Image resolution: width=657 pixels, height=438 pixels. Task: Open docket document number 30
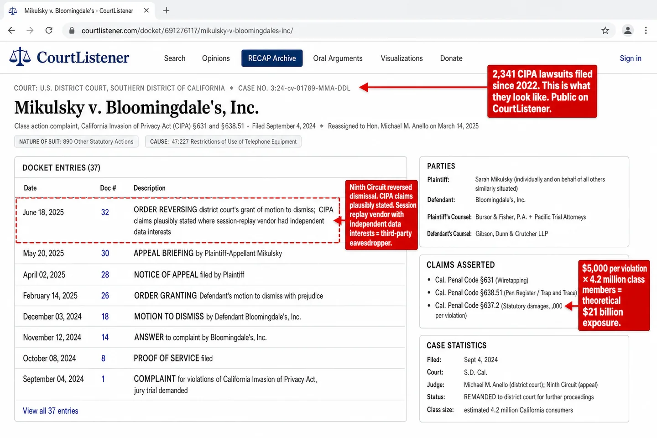click(105, 253)
